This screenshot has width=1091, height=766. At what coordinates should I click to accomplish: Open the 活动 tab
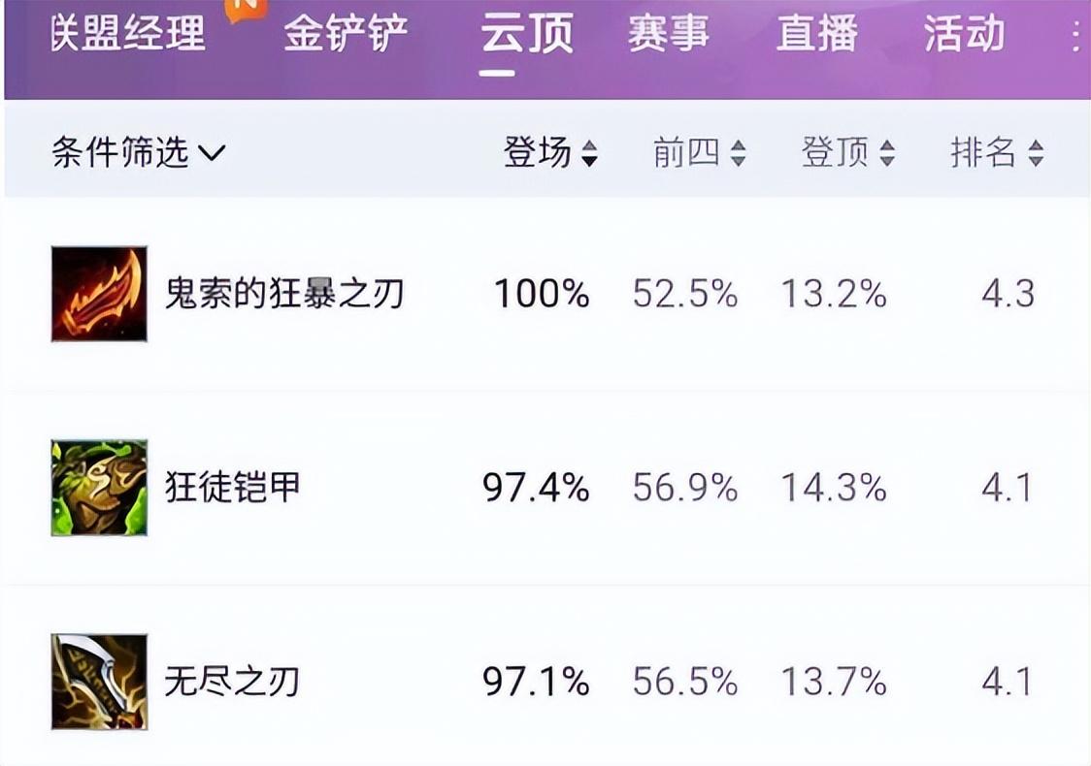(x=965, y=33)
